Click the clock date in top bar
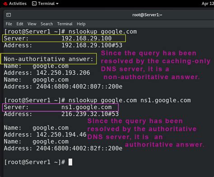The width and height of the screenshot is (214, 177). 208,4
